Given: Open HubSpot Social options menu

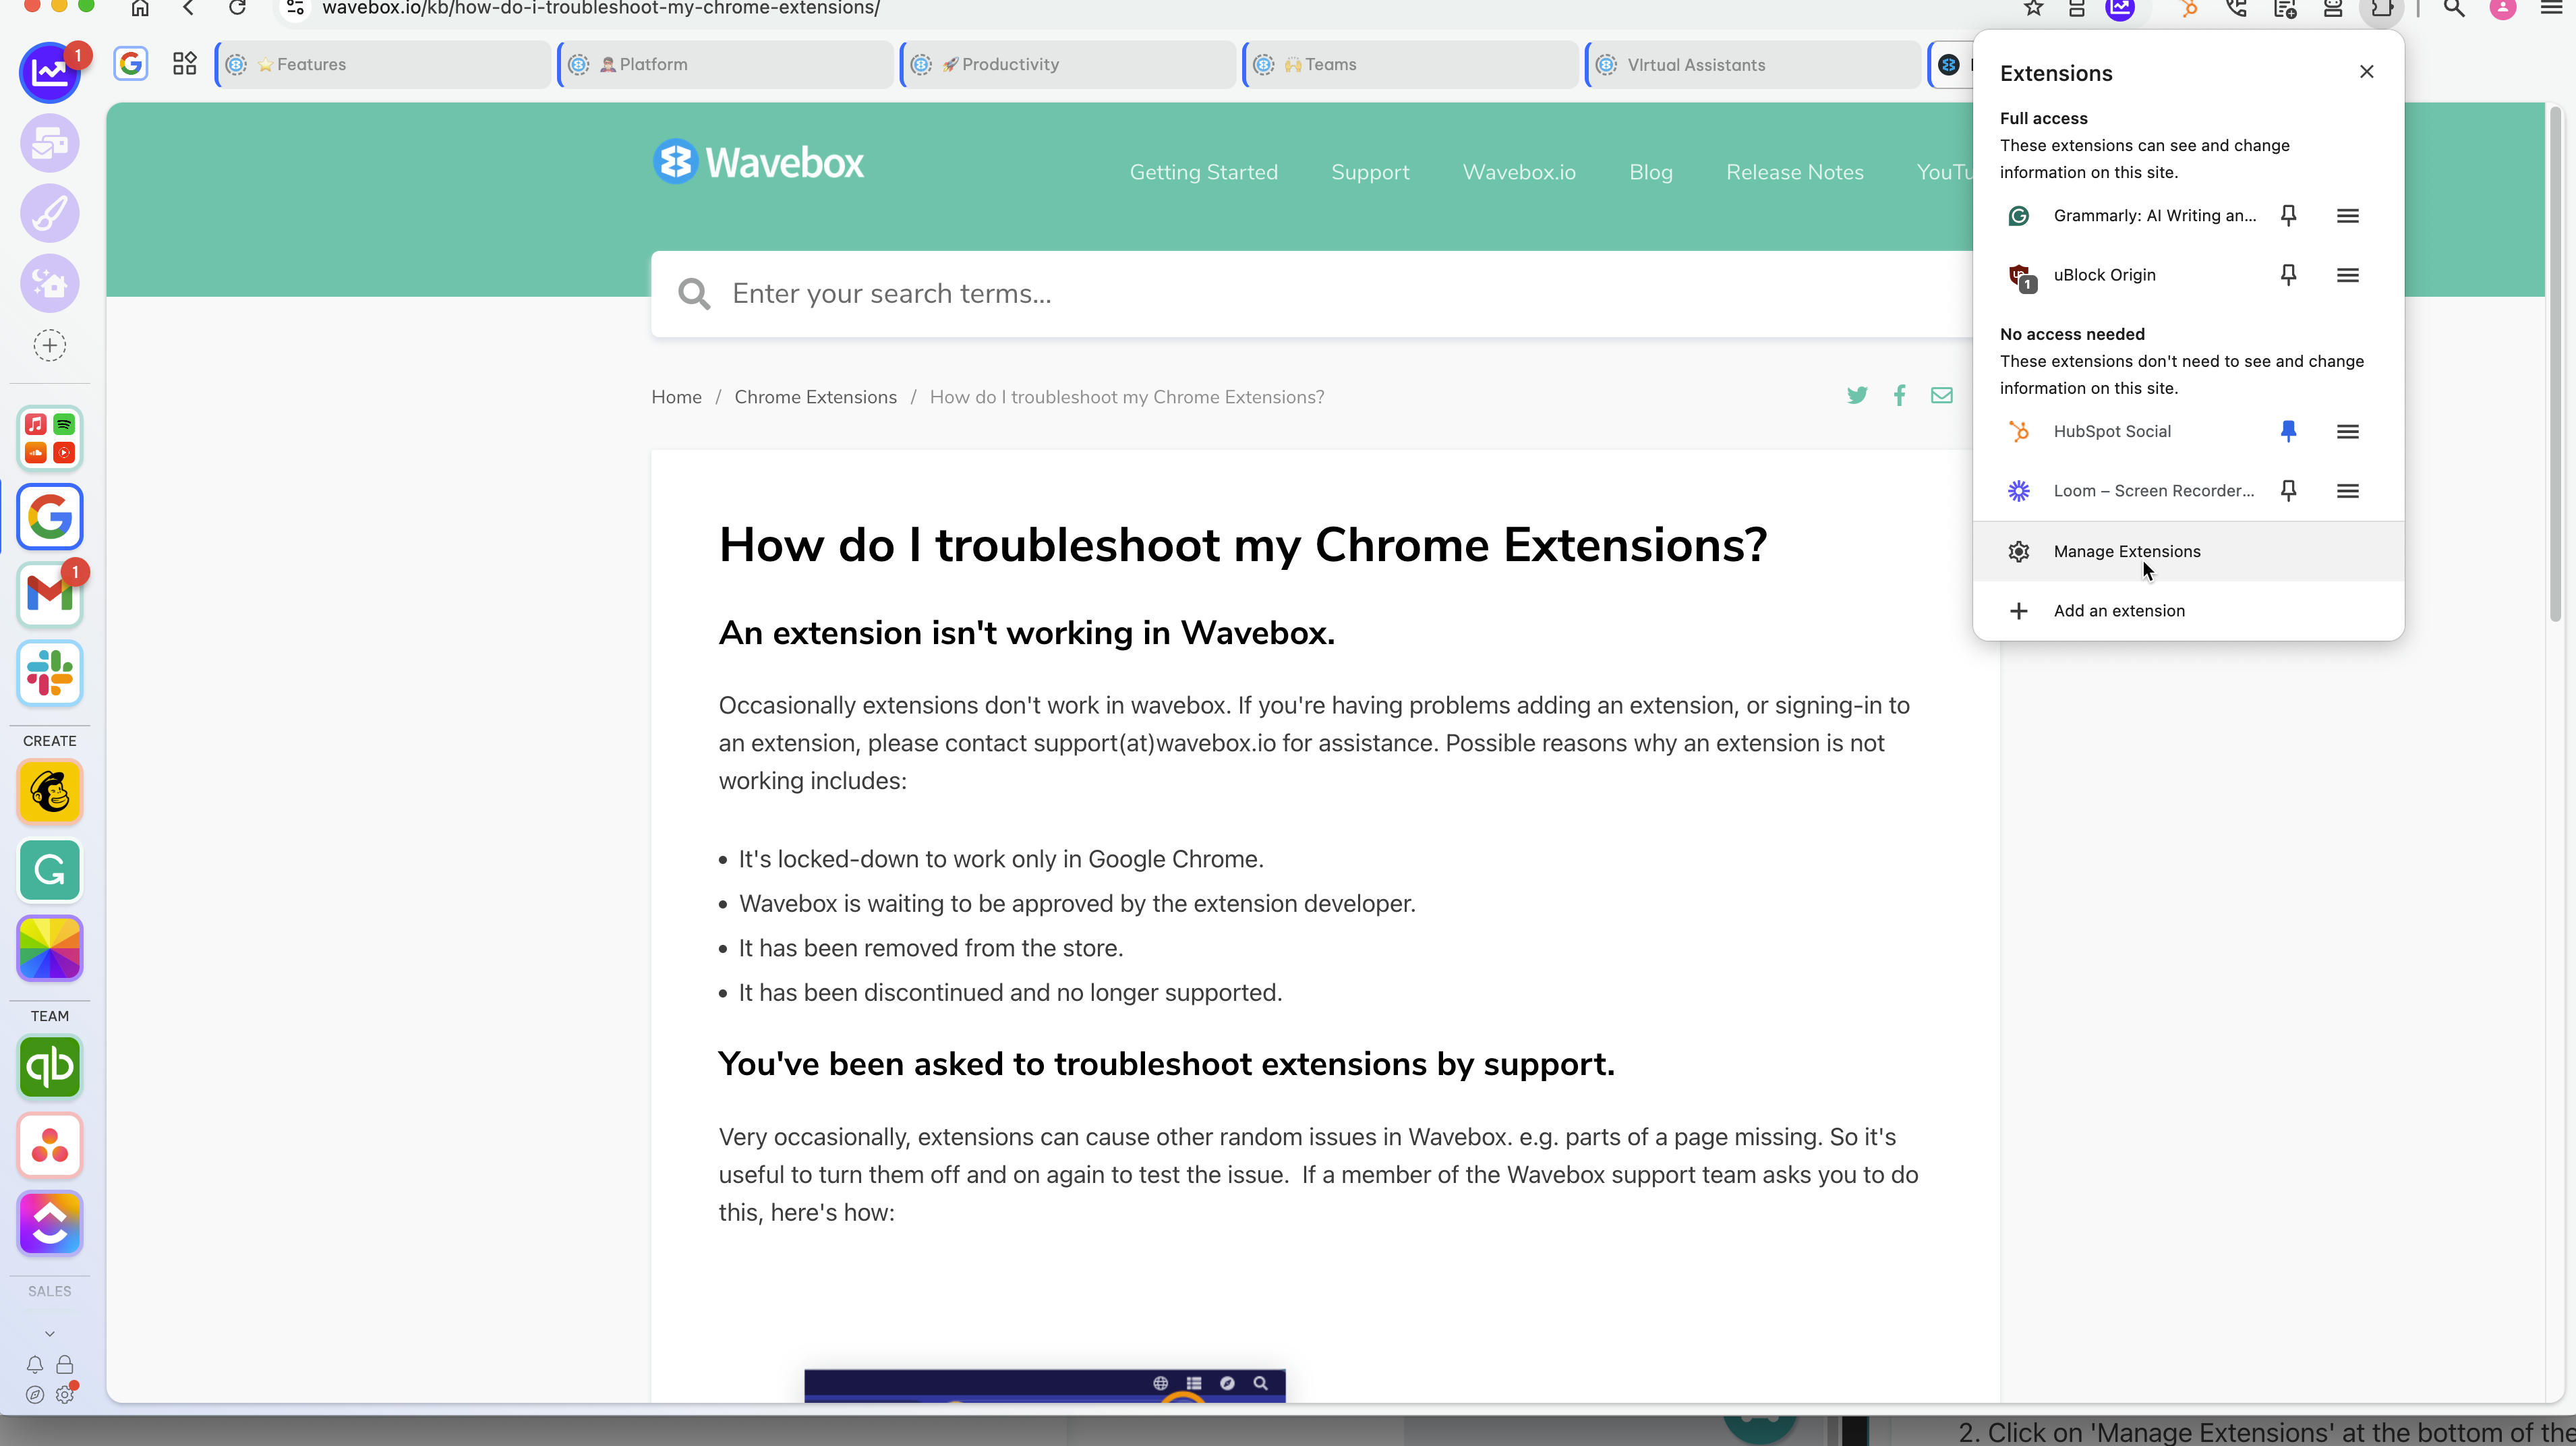Looking at the screenshot, I should [x=2348, y=431].
